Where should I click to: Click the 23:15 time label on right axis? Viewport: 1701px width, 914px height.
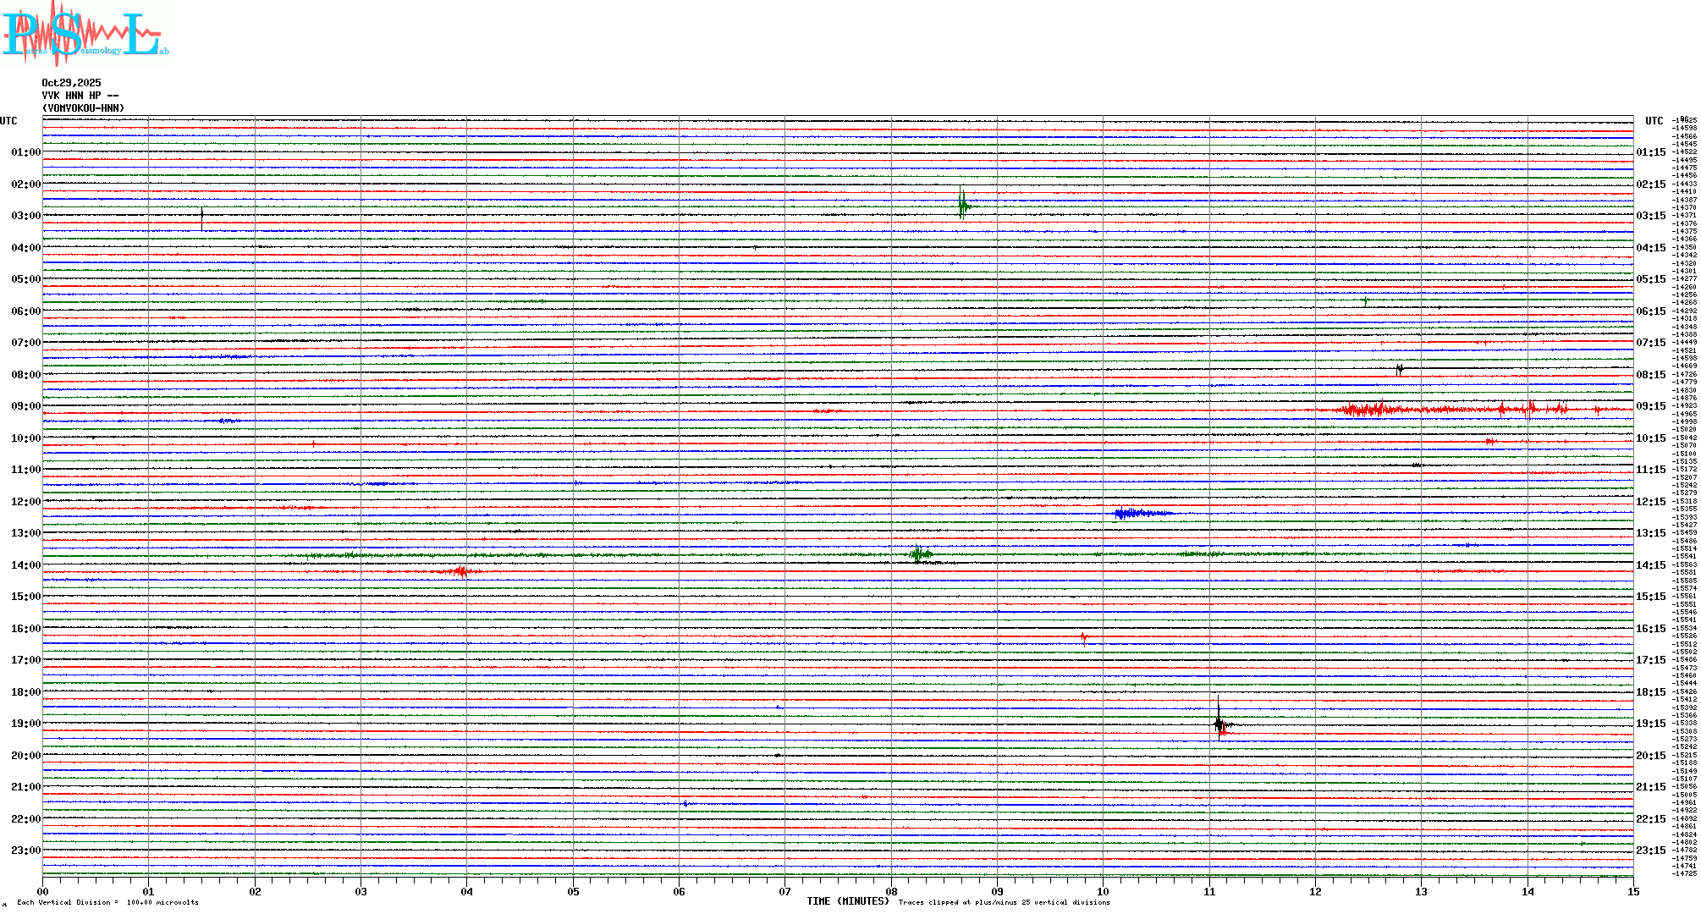coord(1650,851)
